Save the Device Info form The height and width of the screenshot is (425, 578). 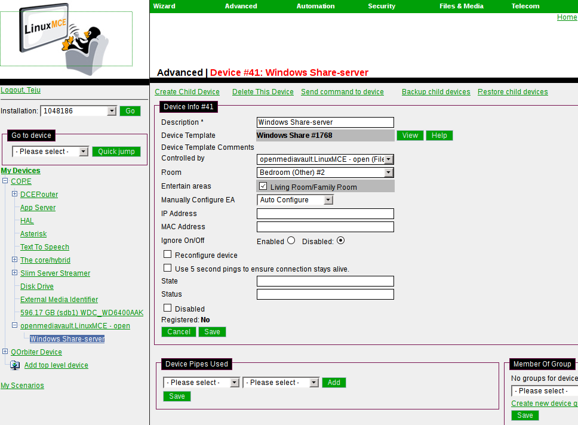213,332
